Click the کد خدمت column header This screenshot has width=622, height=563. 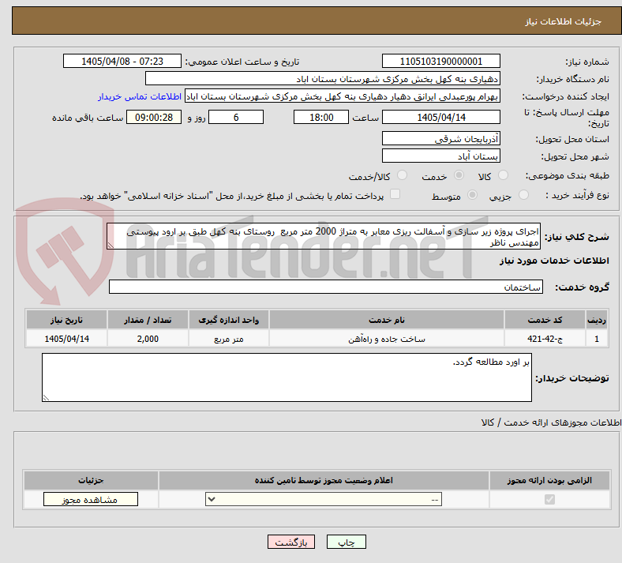[545, 320]
